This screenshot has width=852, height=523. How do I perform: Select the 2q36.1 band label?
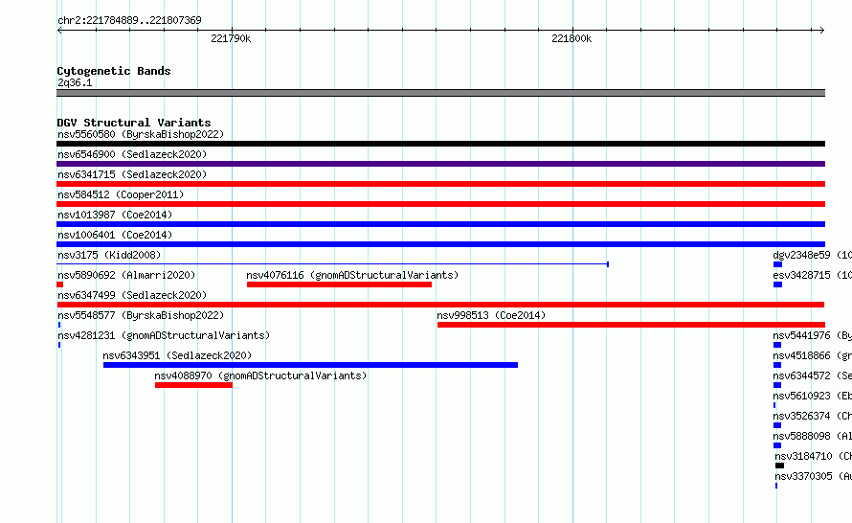click(x=75, y=82)
